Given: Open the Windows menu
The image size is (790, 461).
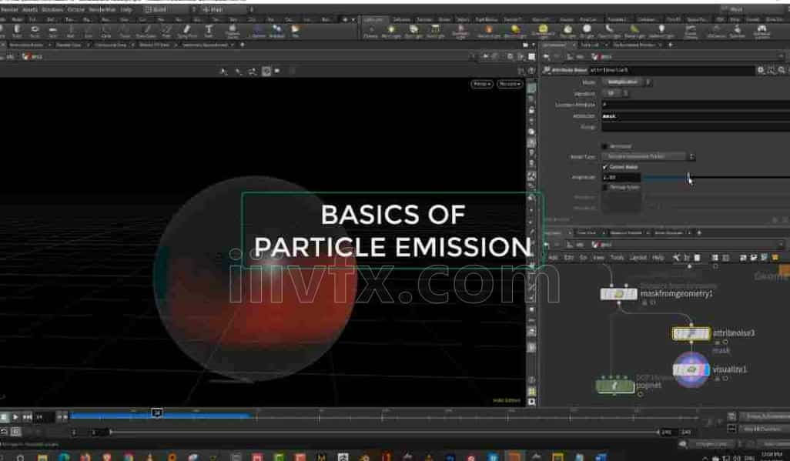Looking at the screenshot, I should (x=52, y=9).
